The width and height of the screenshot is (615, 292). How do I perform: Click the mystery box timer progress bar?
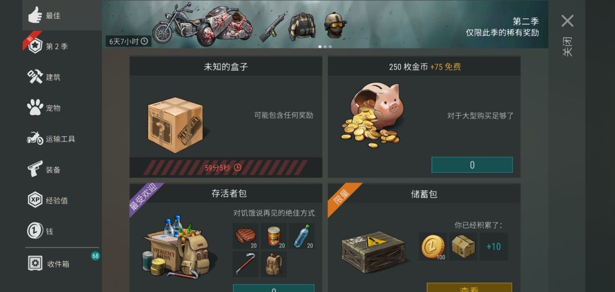pos(225,168)
